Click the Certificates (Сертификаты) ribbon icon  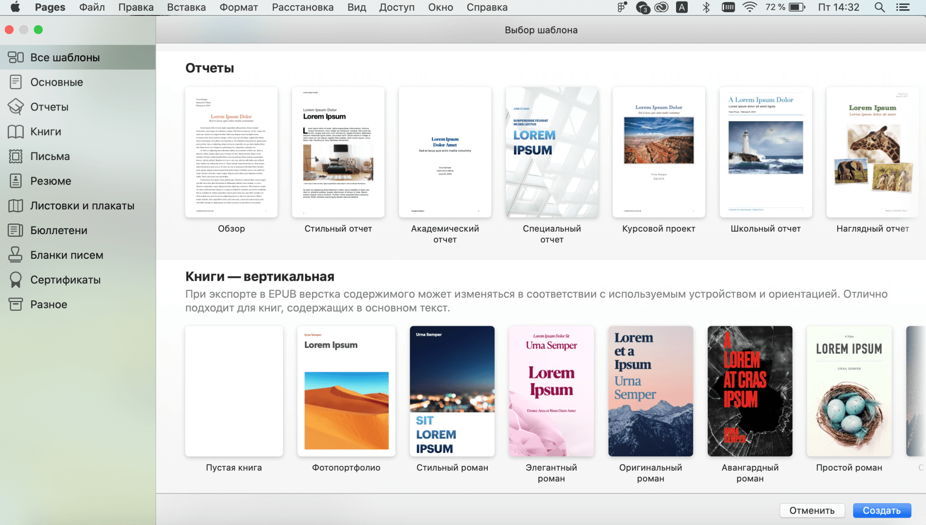(x=16, y=280)
